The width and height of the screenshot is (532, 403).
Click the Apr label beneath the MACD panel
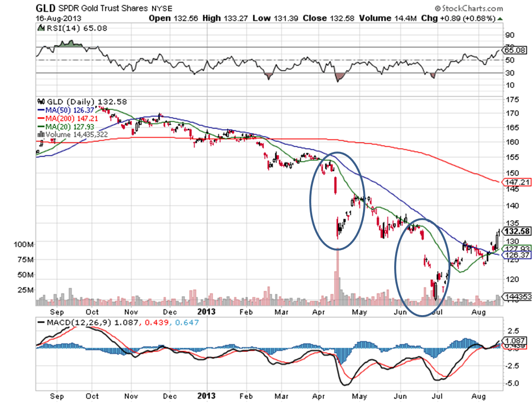[x=318, y=396]
